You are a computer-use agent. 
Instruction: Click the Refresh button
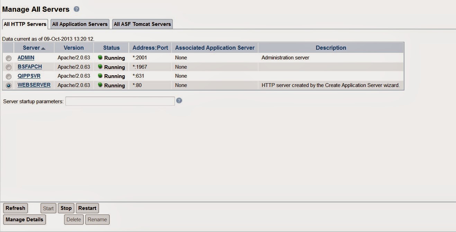coord(15,208)
